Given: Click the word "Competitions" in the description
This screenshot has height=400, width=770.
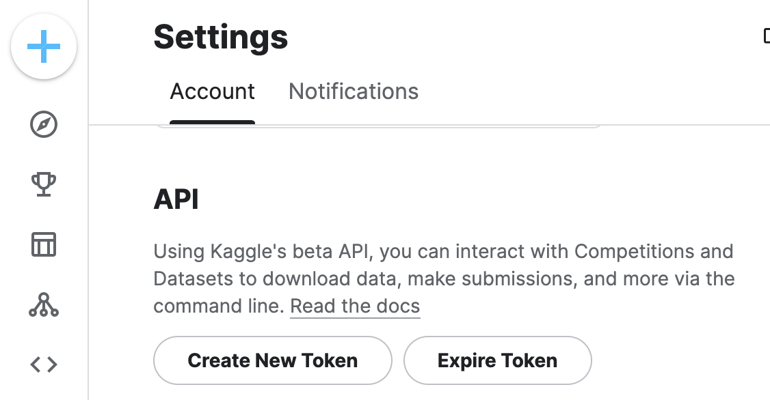Looking at the screenshot, I should (x=642, y=251).
